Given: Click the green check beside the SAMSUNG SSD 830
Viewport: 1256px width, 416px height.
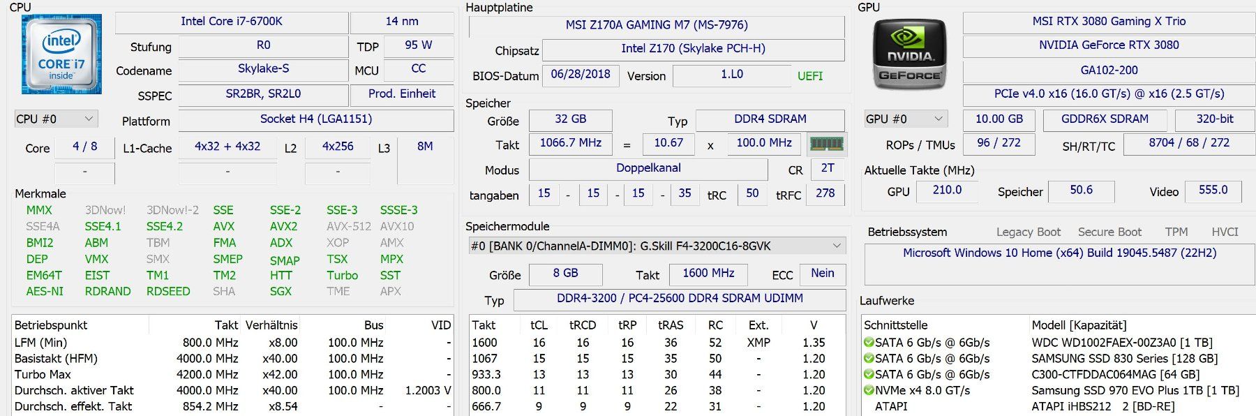Looking at the screenshot, I should click(869, 359).
